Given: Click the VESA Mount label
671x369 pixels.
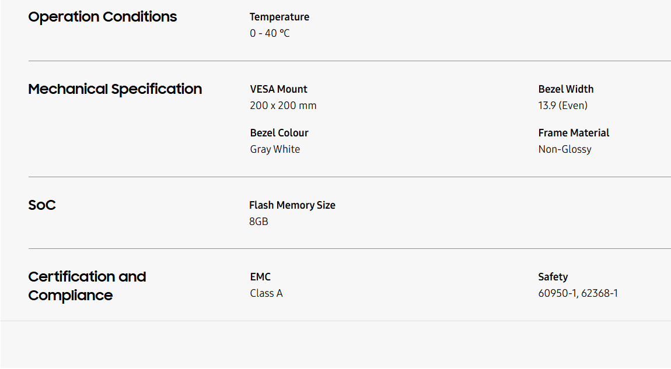Looking at the screenshot, I should (278, 89).
